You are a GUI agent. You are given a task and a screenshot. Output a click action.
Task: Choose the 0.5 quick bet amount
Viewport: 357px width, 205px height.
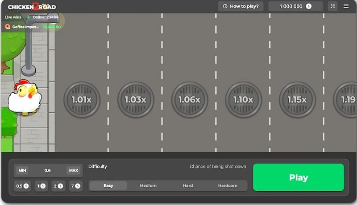click(x=22, y=186)
